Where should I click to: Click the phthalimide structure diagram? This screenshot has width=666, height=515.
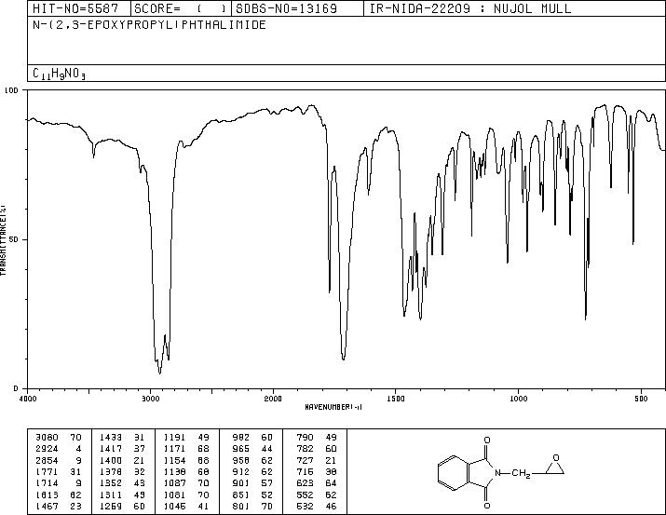[x=501, y=472]
